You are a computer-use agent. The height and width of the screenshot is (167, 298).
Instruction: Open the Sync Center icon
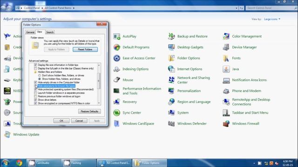click(x=117, y=113)
